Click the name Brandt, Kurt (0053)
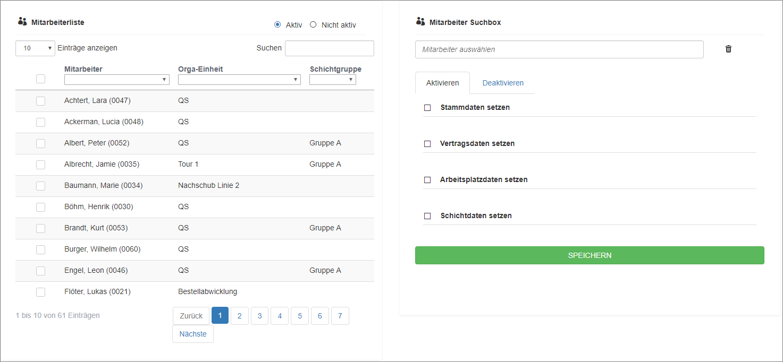 tap(96, 228)
